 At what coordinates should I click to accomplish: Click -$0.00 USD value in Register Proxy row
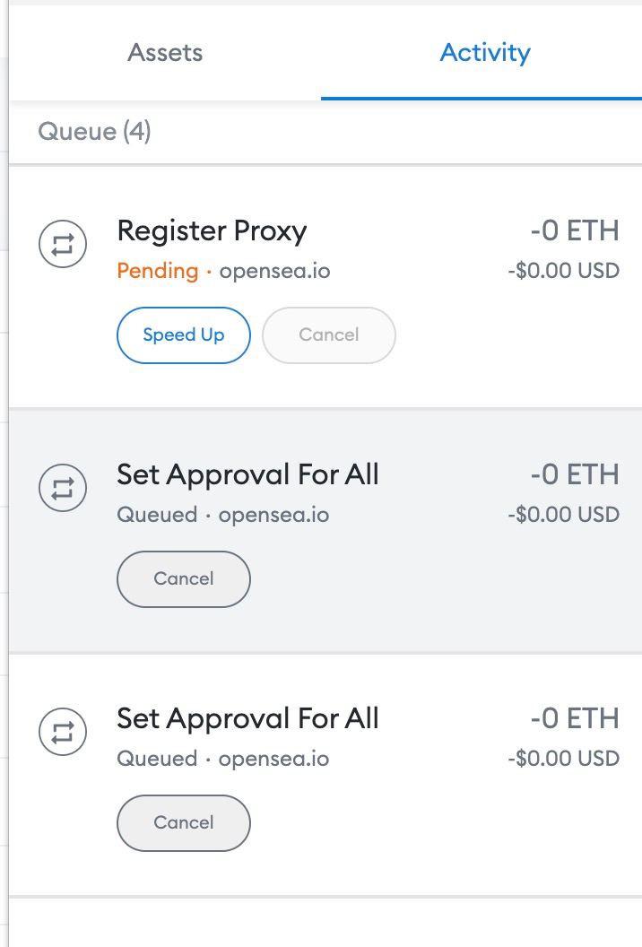click(563, 271)
